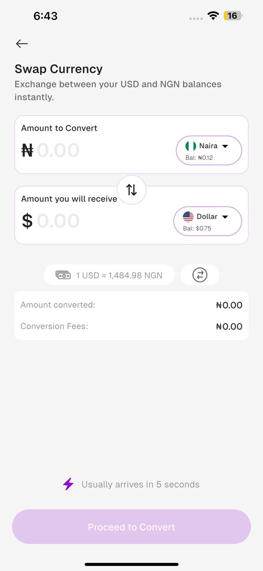Image resolution: width=263 pixels, height=571 pixels.
Task: Tap the Nigerian flag icon
Action: coord(191,146)
